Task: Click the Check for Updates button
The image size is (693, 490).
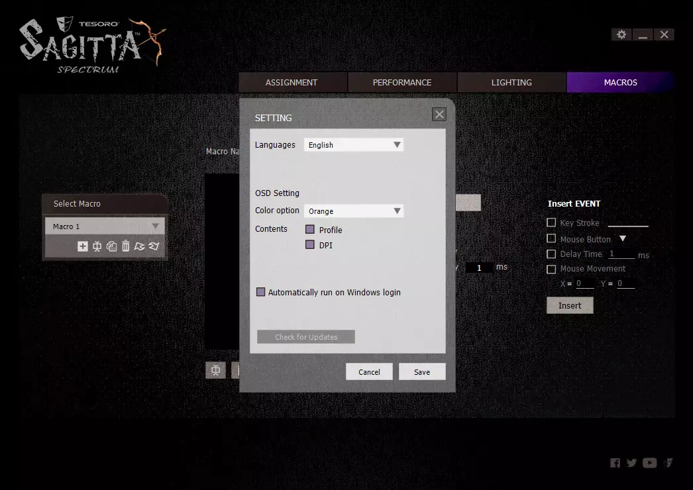Action: pos(306,336)
